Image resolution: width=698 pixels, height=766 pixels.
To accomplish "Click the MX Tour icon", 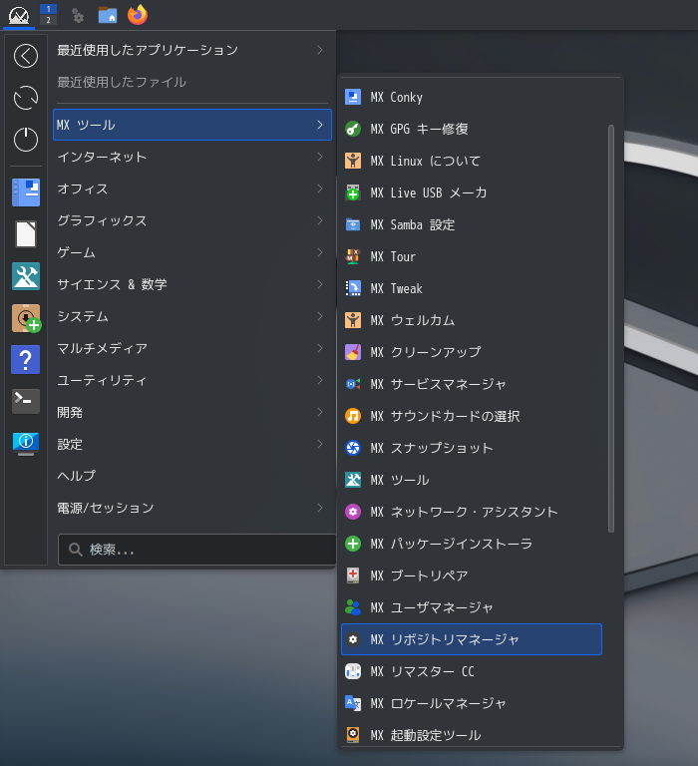I will tap(353, 256).
